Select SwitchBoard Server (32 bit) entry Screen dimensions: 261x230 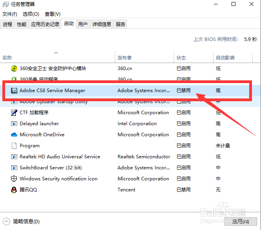coord(51,168)
